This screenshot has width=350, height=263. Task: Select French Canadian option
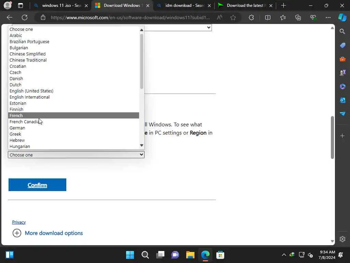click(74, 122)
